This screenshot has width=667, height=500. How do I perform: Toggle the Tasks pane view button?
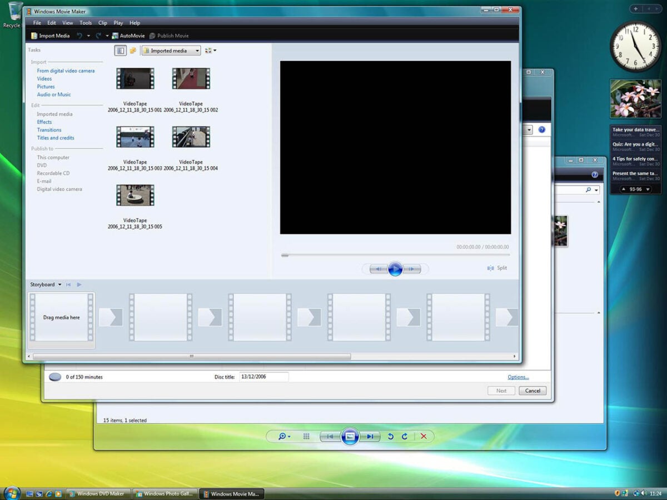click(120, 51)
